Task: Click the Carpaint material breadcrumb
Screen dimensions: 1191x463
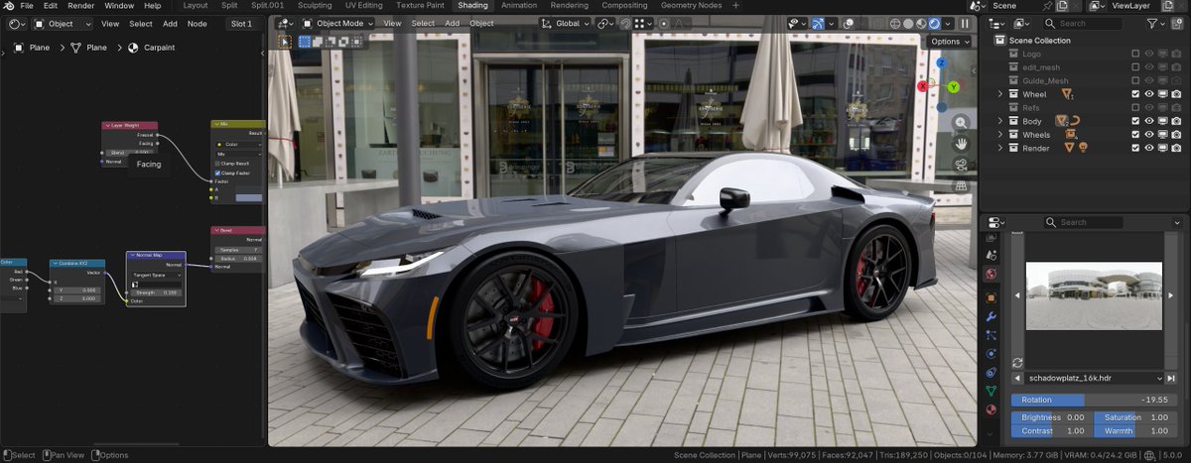Action: (159, 47)
